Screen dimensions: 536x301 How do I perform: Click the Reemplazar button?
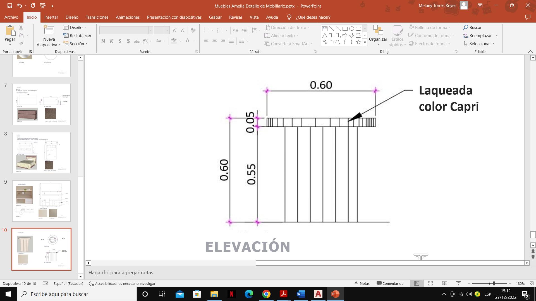[480, 35]
